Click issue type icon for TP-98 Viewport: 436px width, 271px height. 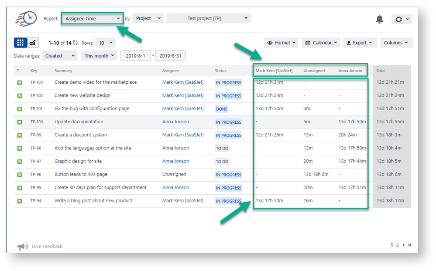[20, 148]
